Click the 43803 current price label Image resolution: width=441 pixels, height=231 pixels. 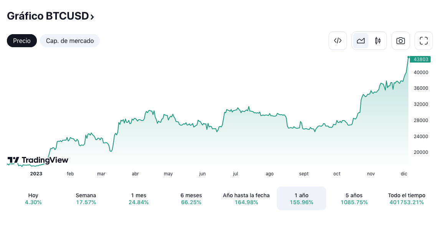421,59
